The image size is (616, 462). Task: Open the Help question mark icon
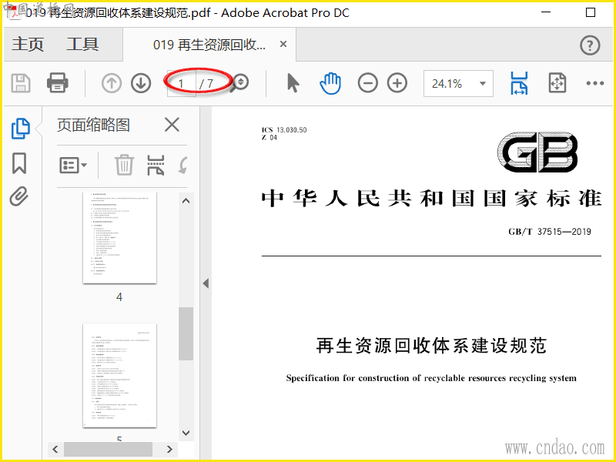click(590, 45)
